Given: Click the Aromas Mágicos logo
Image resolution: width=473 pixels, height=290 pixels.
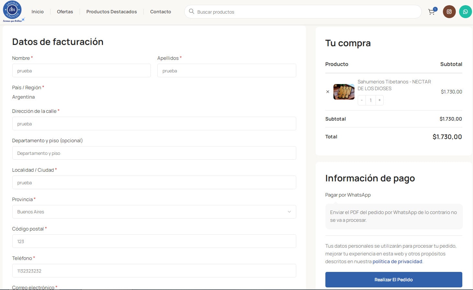Looking at the screenshot, I should 13,11.
